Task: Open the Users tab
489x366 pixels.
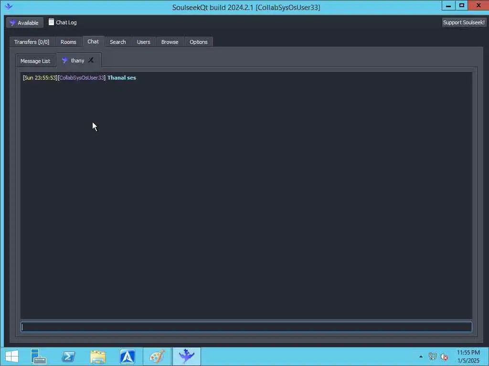Action: tap(143, 42)
